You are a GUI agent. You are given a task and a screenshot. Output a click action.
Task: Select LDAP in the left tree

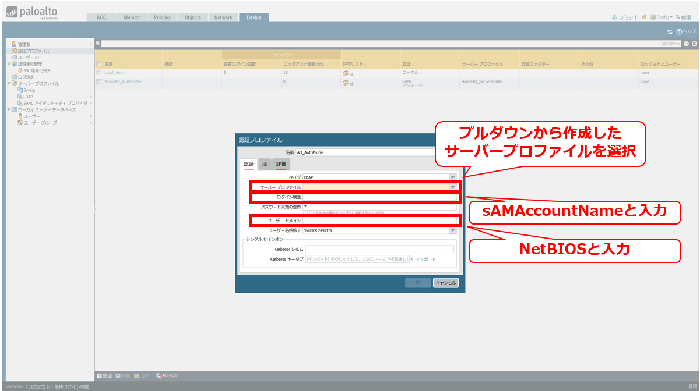28,97
